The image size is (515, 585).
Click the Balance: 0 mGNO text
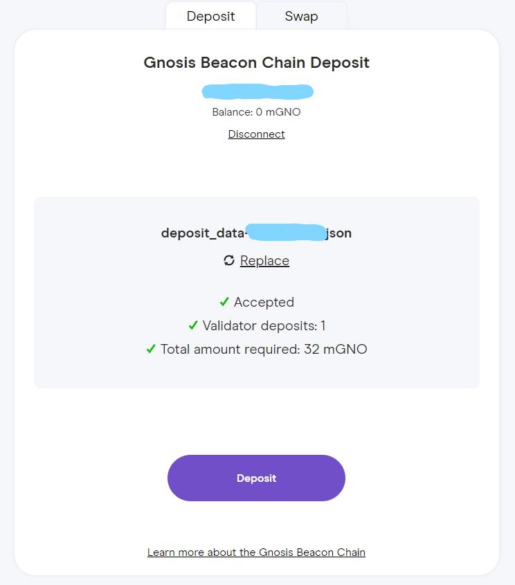[256, 111]
